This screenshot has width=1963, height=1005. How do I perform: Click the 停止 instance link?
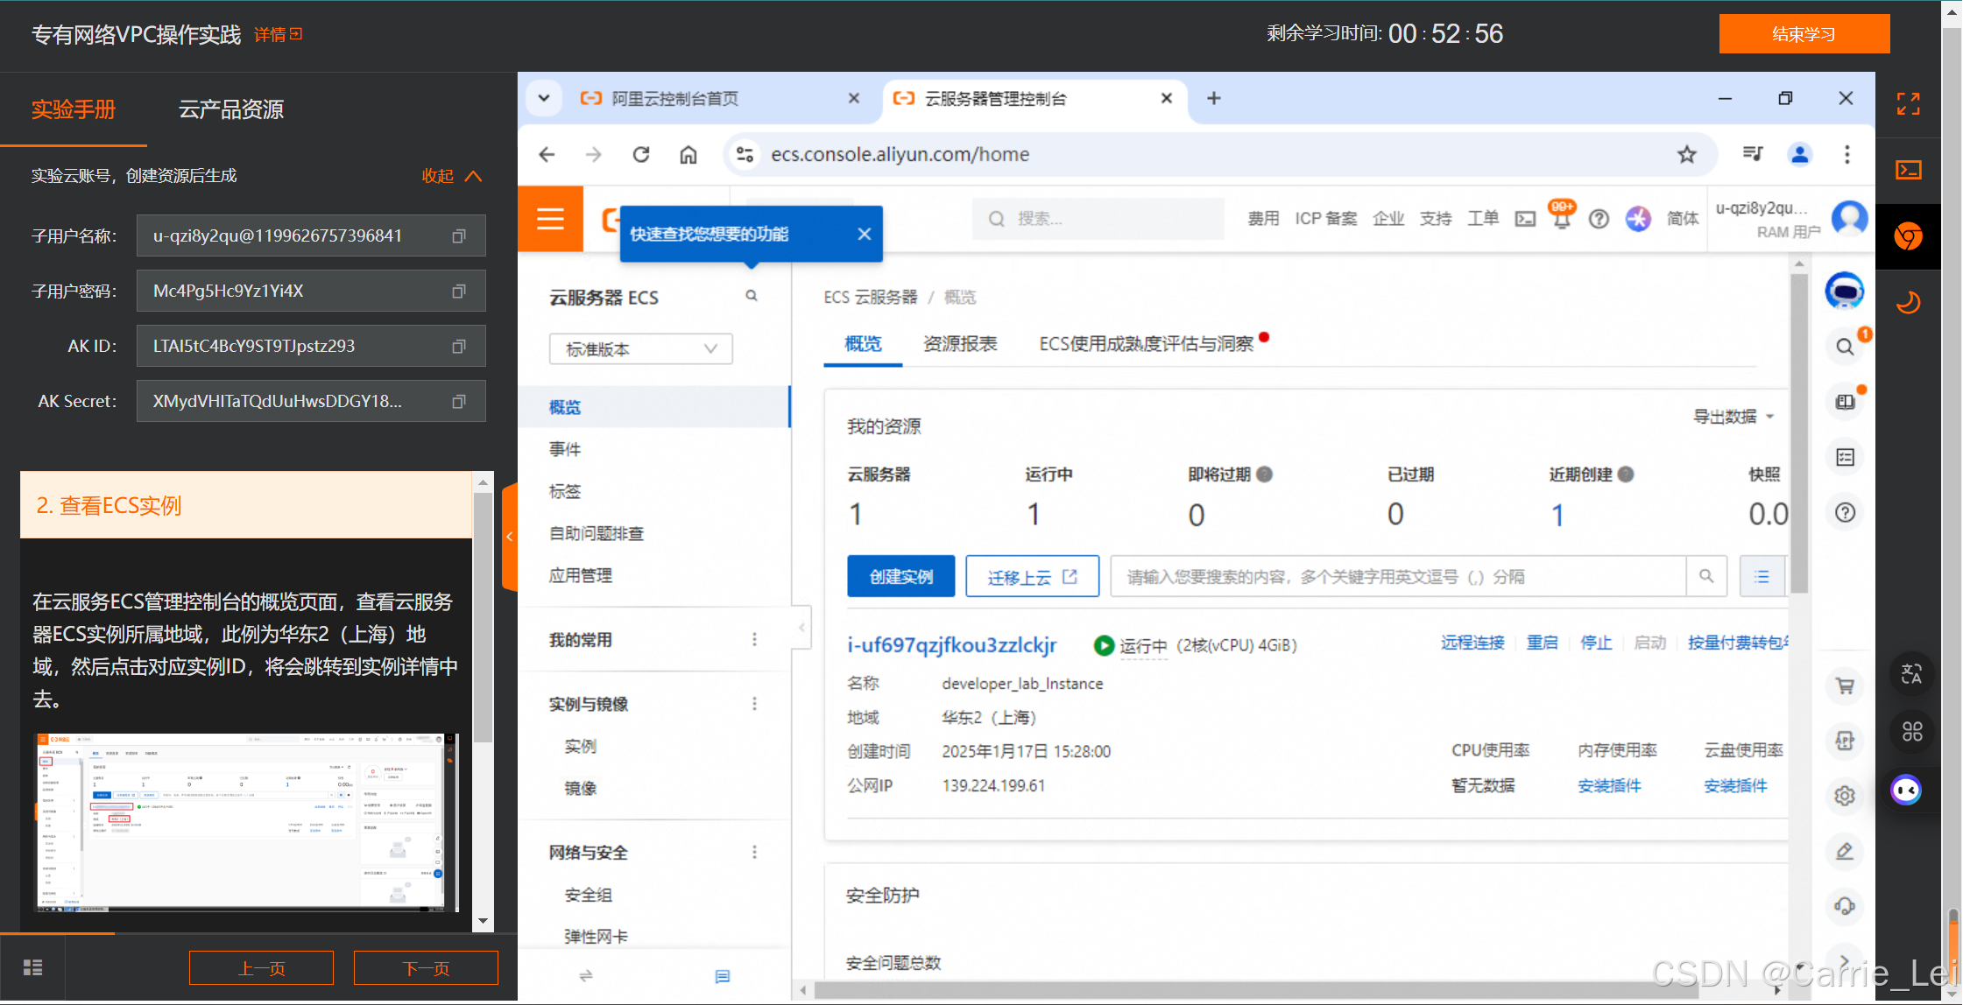point(1596,643)
